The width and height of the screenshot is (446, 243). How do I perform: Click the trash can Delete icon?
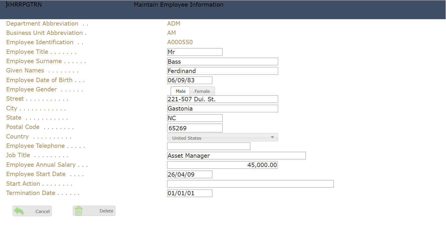[79, 211]
